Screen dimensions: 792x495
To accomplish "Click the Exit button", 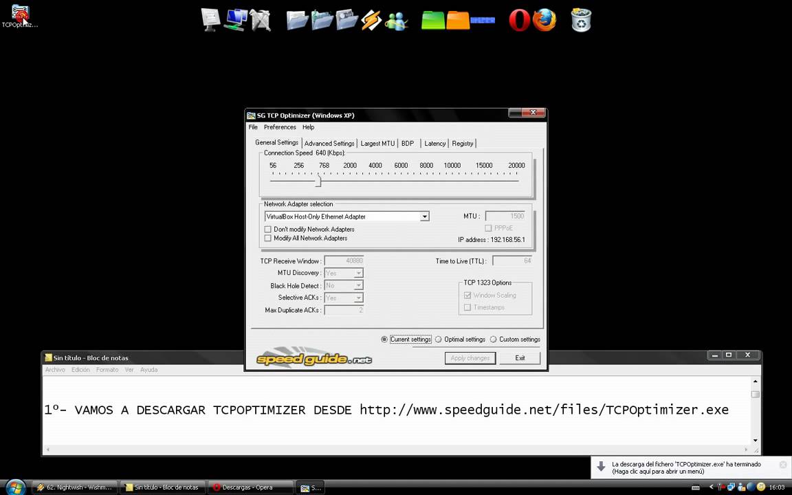I will 520,358.
